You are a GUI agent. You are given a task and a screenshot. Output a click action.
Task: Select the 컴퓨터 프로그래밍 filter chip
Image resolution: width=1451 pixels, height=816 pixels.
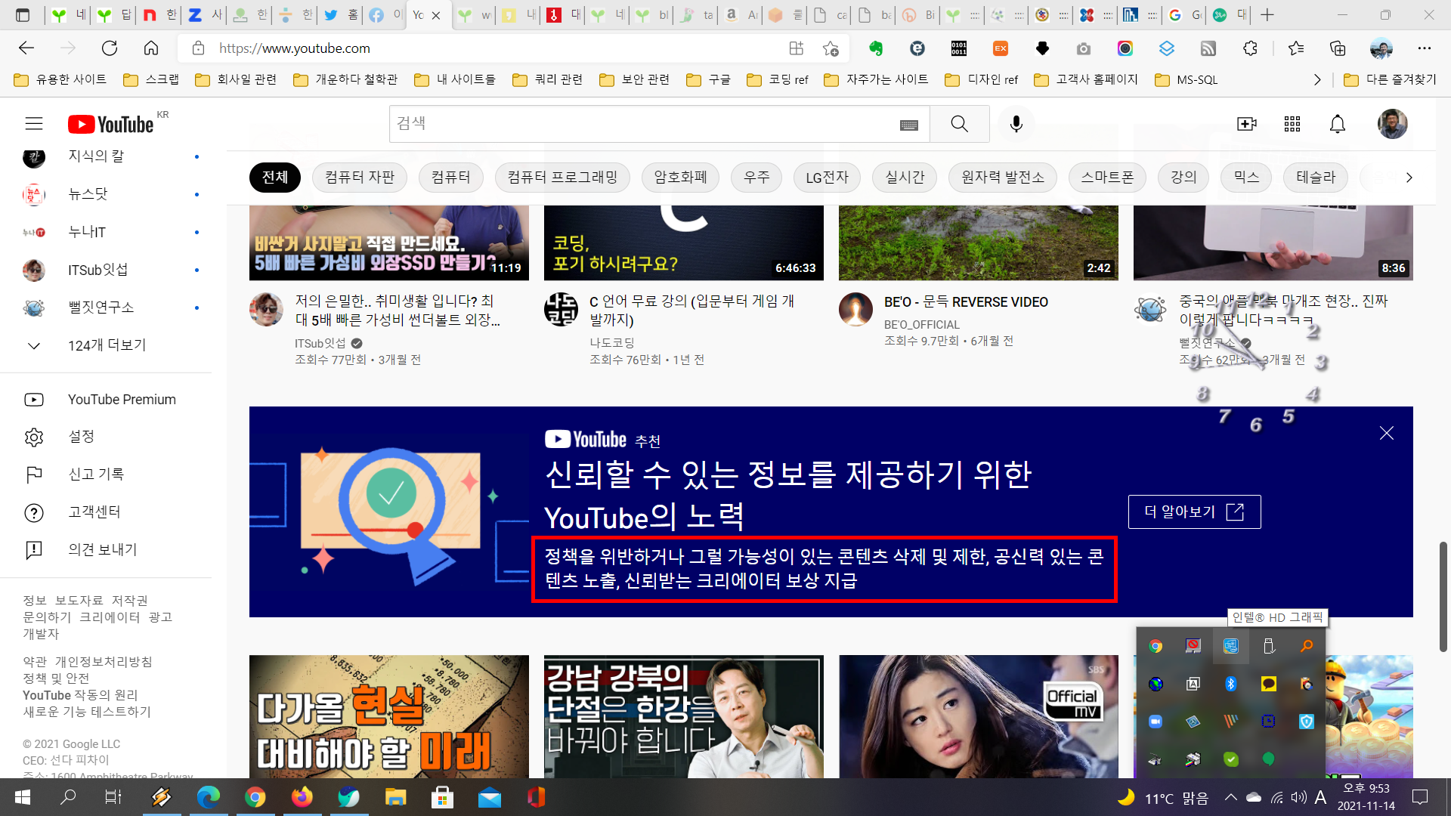[562, 177]
